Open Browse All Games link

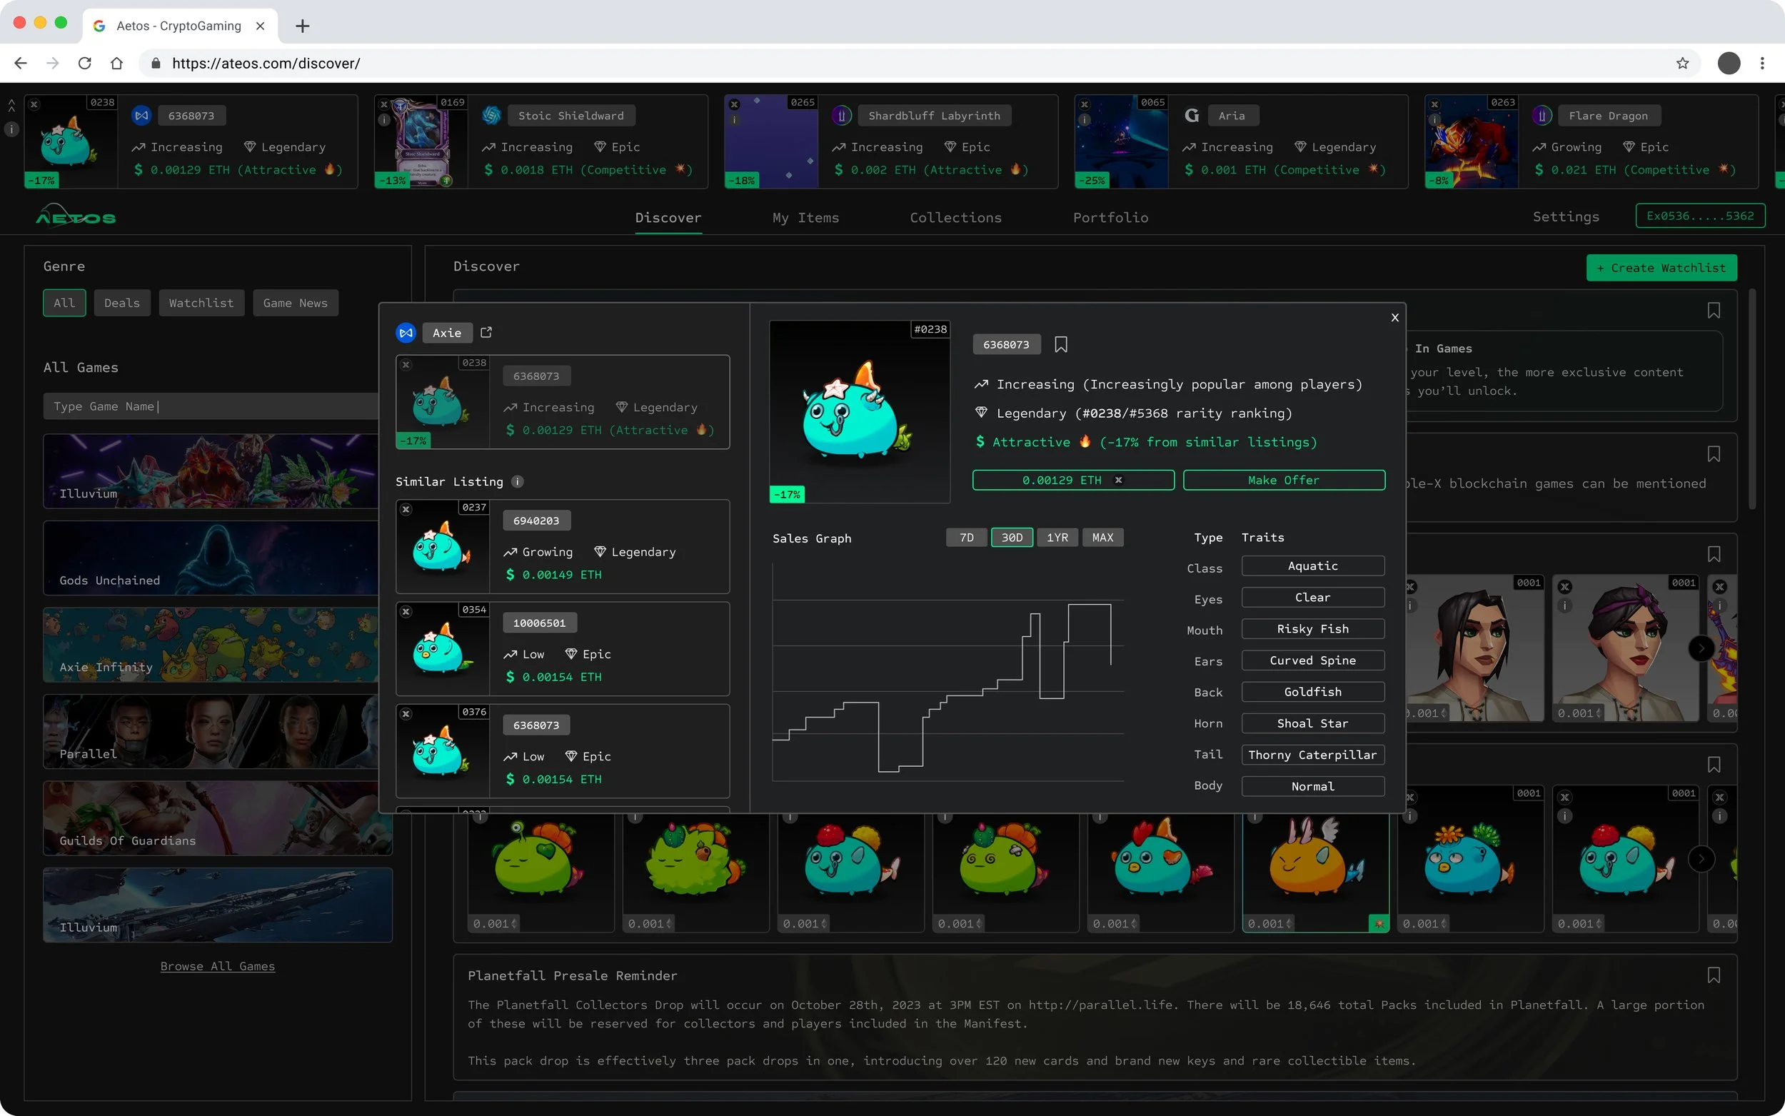click(218, 966)
